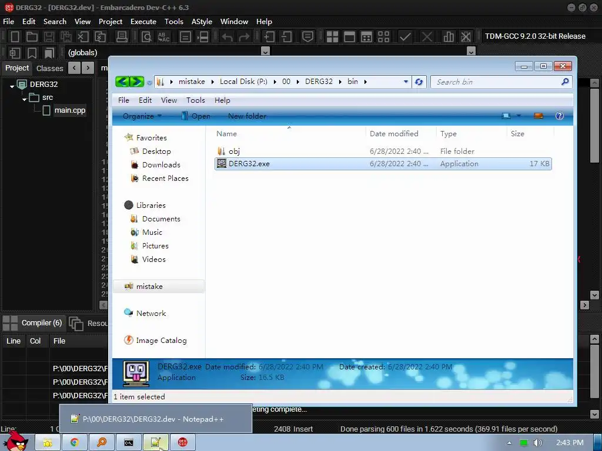Sort files by the Name column header
602x451 pixels.
(x=226, y=134)
